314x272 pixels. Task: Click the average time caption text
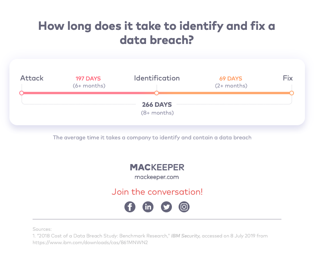[152, 138]
